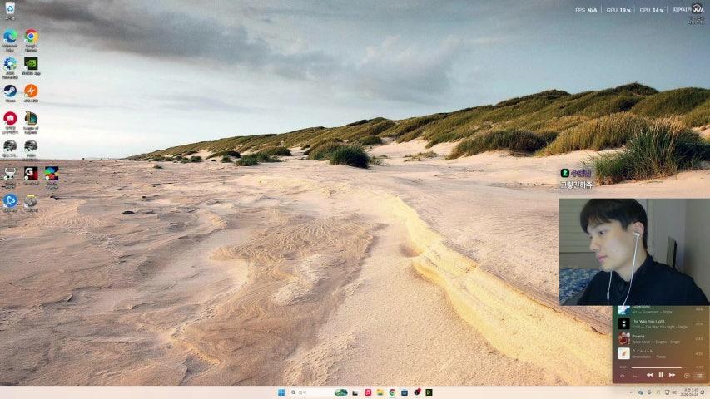Open the gray disc desktop shortcut
This screenshot has height=399, width=710.
31,203
